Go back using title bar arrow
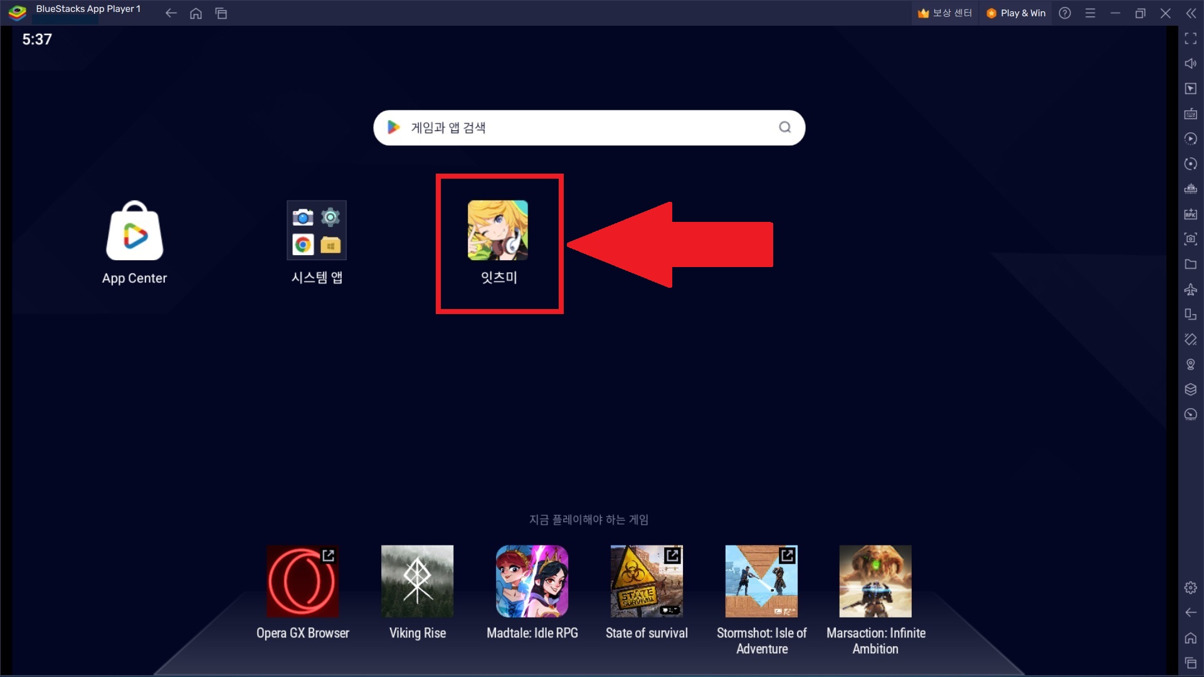 pyautogui.click(x=171, y=13)
